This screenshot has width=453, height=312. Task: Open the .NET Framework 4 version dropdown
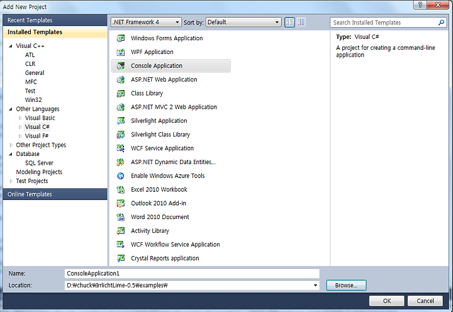coord(146,22)
